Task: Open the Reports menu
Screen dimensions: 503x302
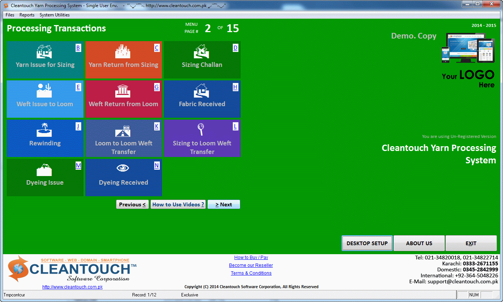Action: click(27, 15)
